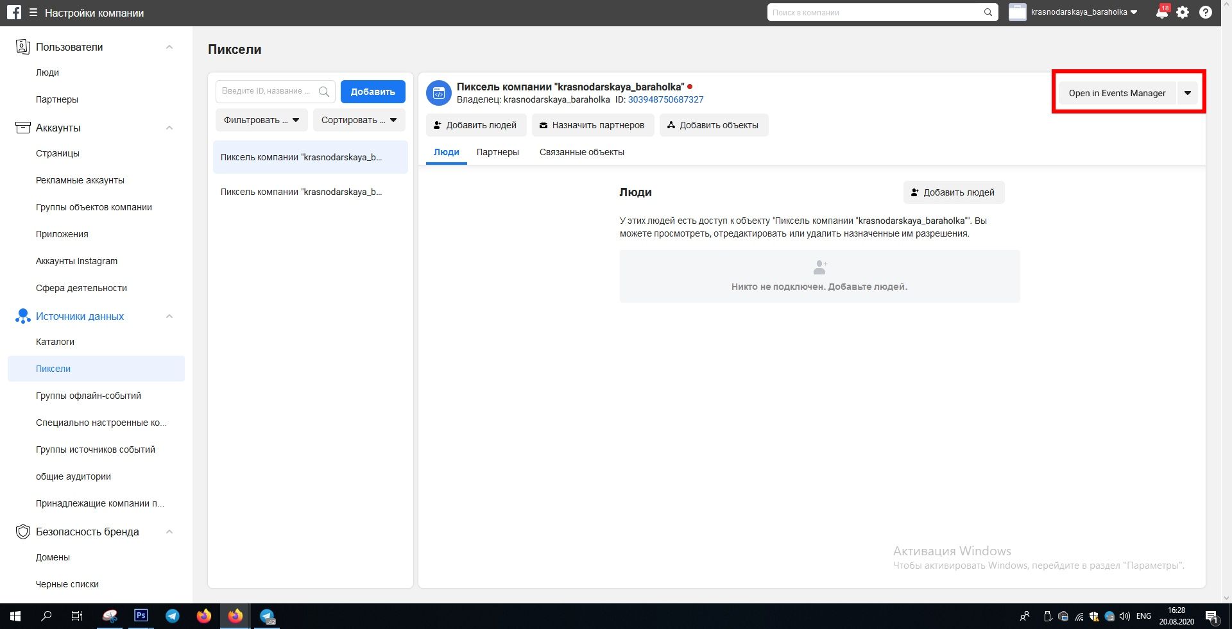Image resolution: width=1232 pixels, height=629 pixels.
Task: Select second pixel in the list
Action: point(311,192)
